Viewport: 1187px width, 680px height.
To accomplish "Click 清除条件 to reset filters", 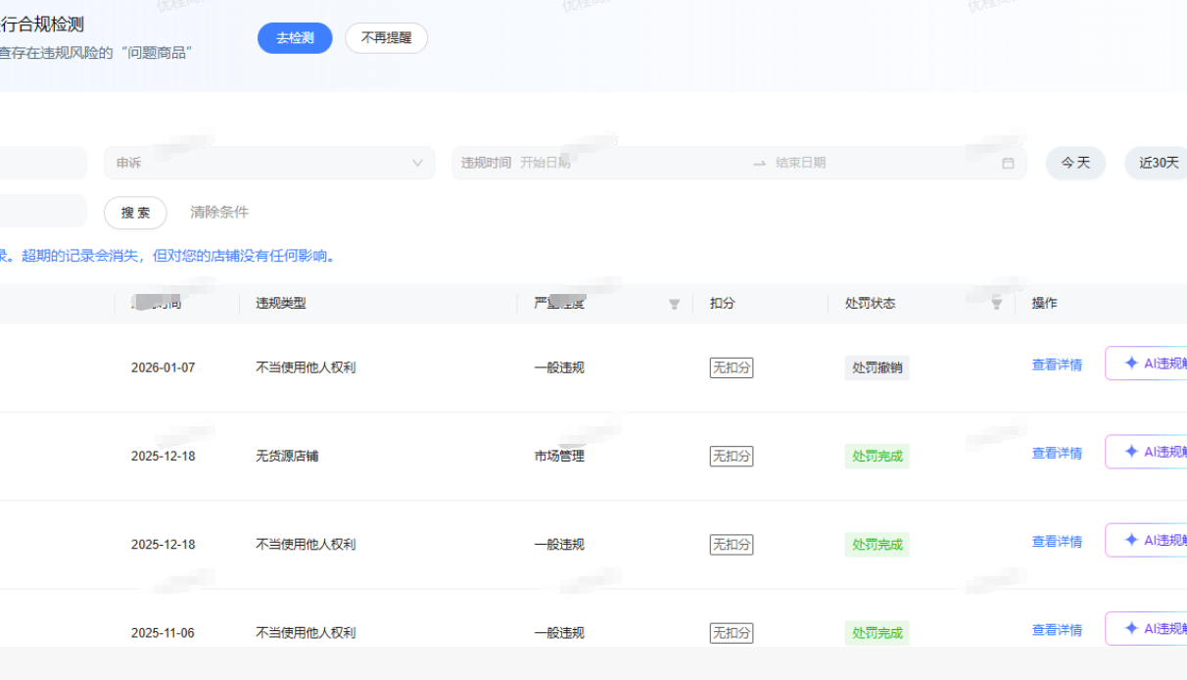I will coord(219,213).
